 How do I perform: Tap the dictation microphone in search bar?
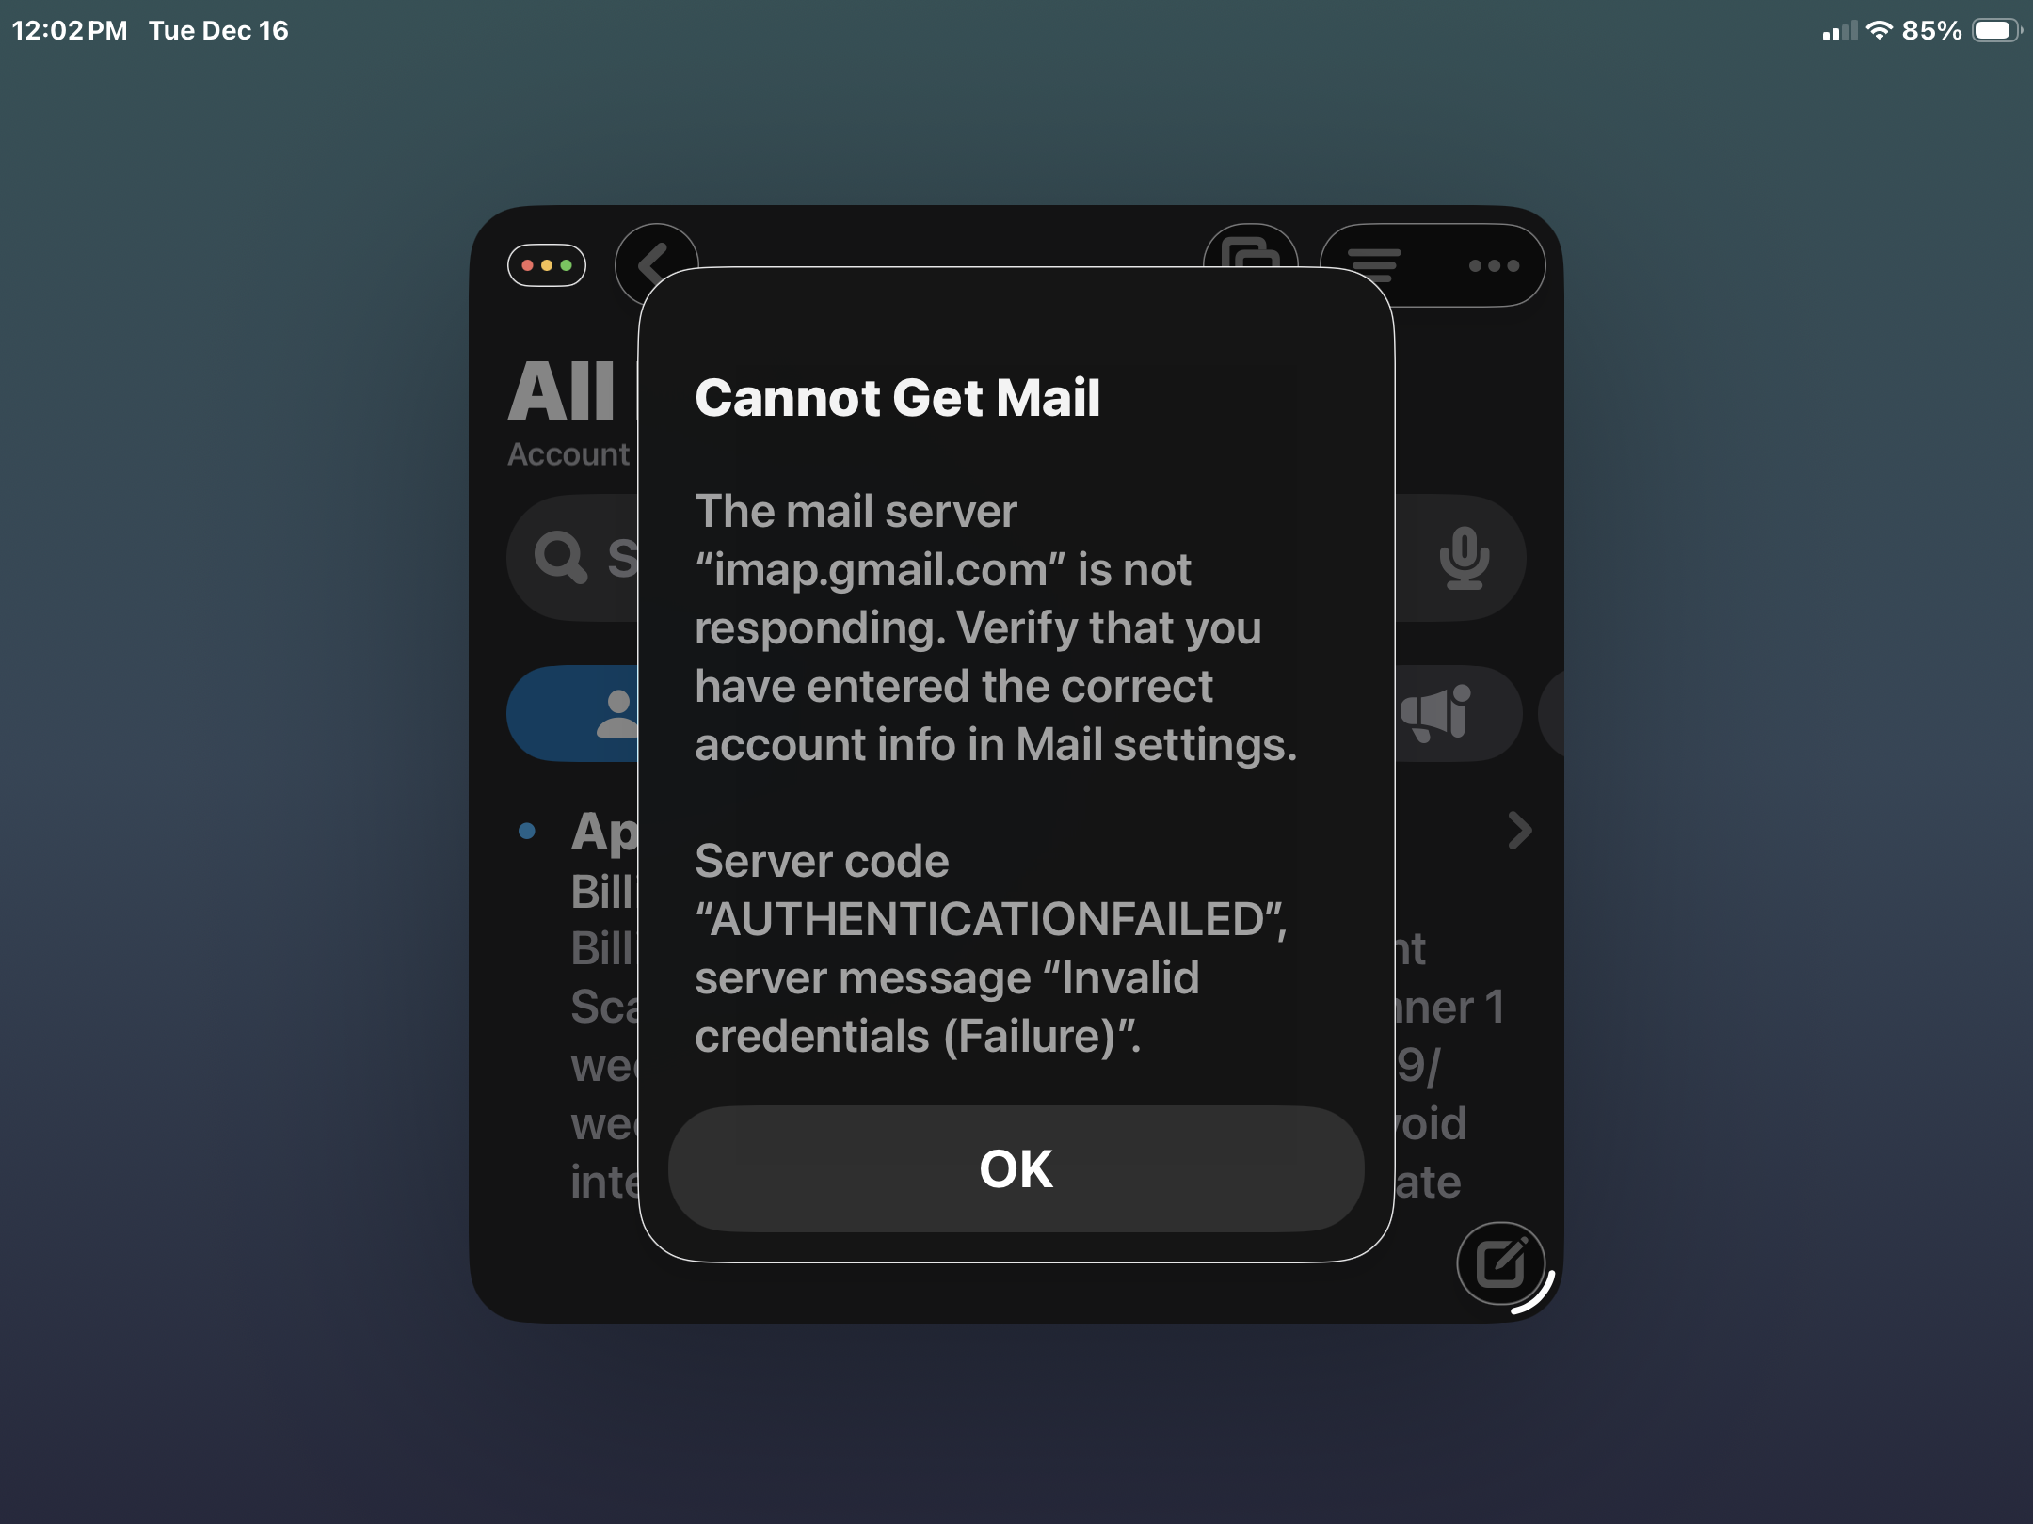pyautogui.click(x=1464, y=558)
